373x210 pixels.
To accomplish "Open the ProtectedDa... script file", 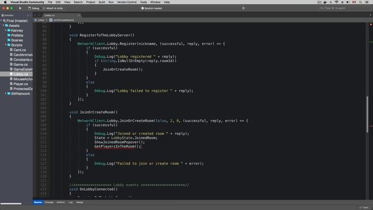I will tap(23, 89).
